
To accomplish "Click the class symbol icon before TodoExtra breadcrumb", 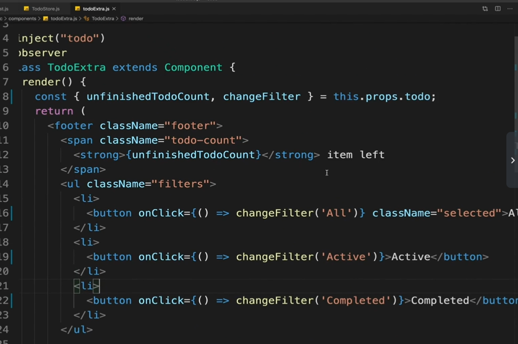I will pyautogui.click(x=86, y=18).
